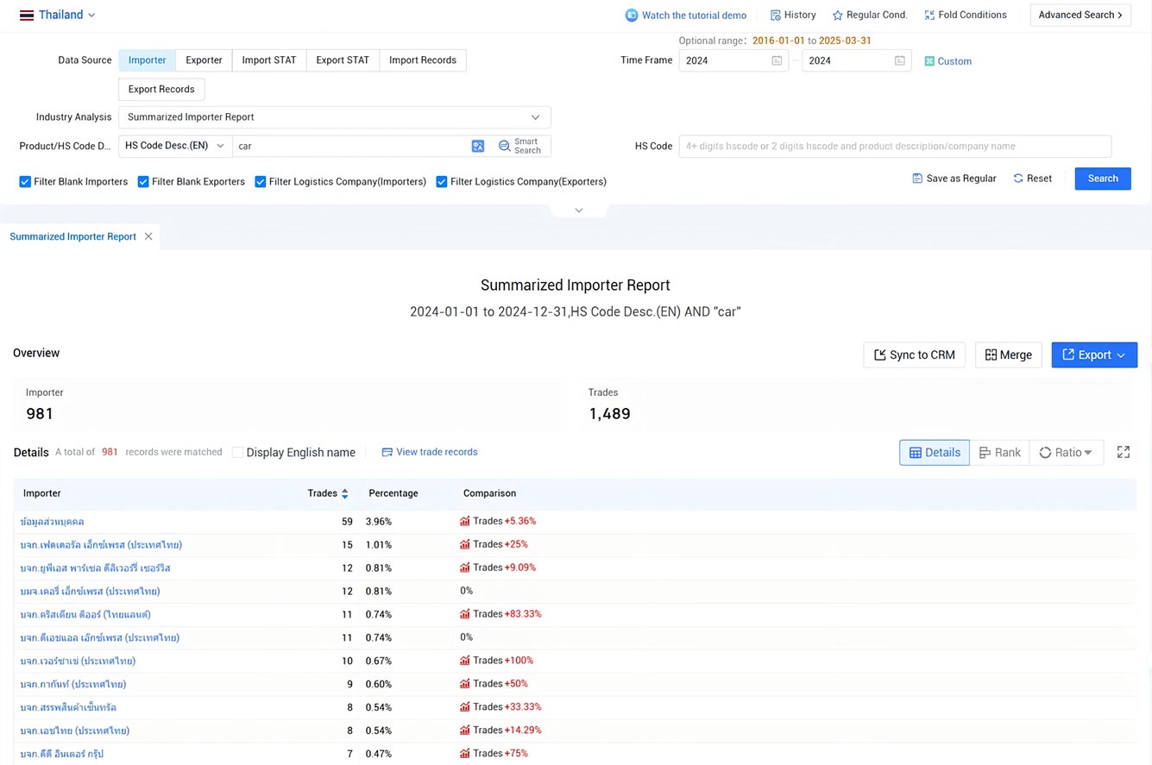Close the Summarized Importer Report tab
Image resolution: width=1152 pixels, height=765 pixels.
click(148, 236)
